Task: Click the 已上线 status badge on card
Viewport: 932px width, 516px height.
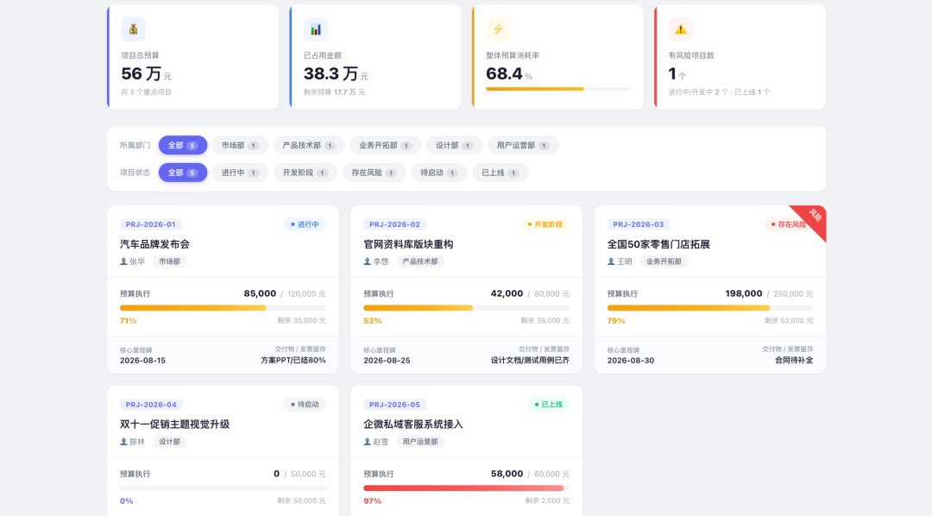Action: (549, 404)
